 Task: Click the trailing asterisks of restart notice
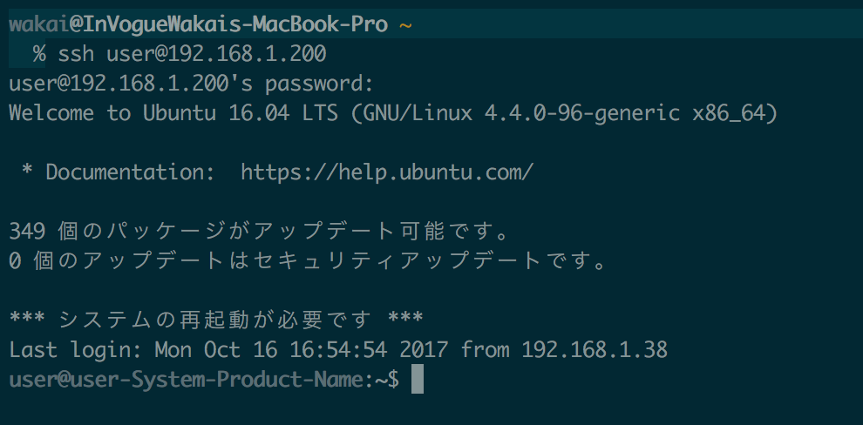(405, 318)
